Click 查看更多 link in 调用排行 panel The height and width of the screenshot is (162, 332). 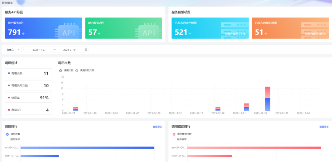coord(157,127)
